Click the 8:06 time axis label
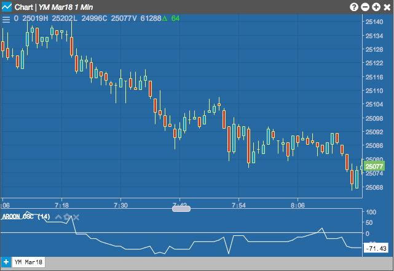394x271 pixels. (297, 205)
